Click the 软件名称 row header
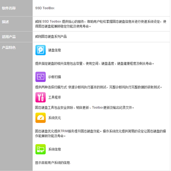The image size is (171, 171). point(9,8)
